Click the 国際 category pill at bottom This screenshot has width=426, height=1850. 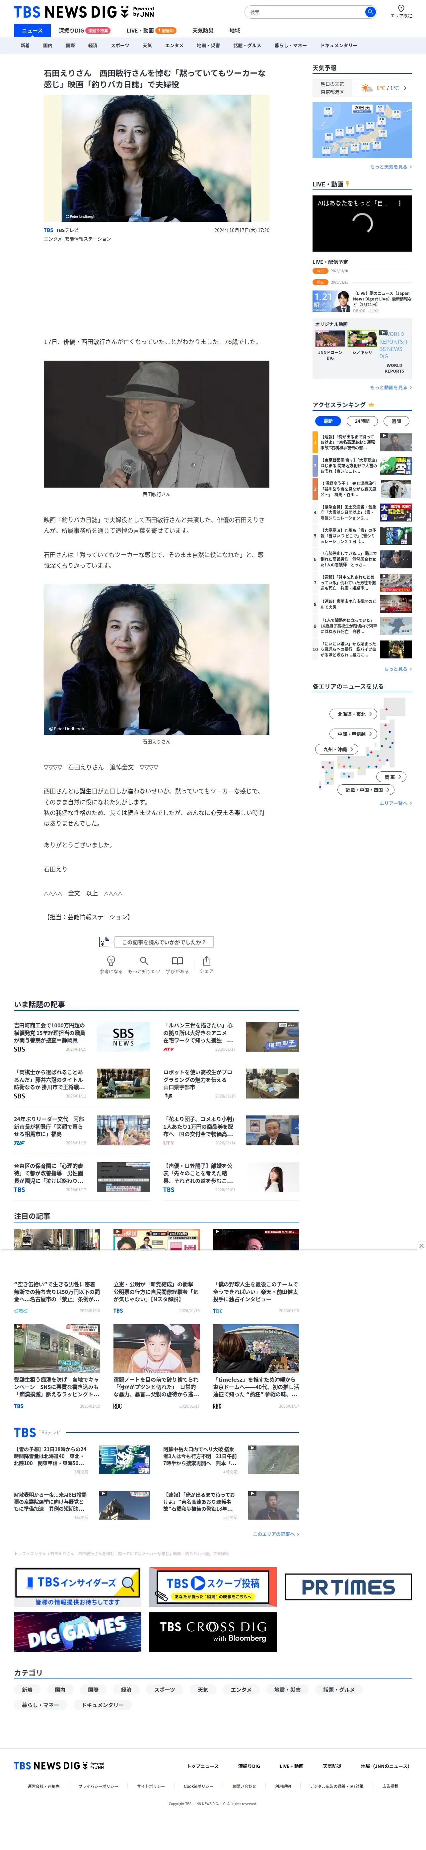(x=93, y=1690)
